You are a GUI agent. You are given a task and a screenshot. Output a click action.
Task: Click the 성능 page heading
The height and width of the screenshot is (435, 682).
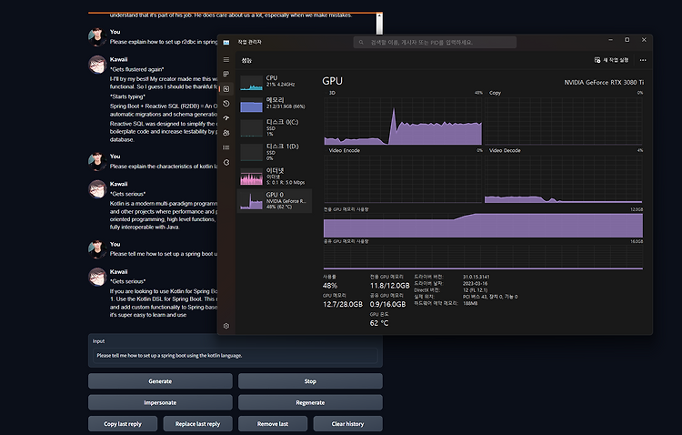click(246, 61)
